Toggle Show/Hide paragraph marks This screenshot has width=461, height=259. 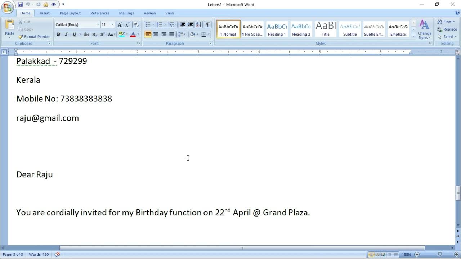tap(208, 24)
